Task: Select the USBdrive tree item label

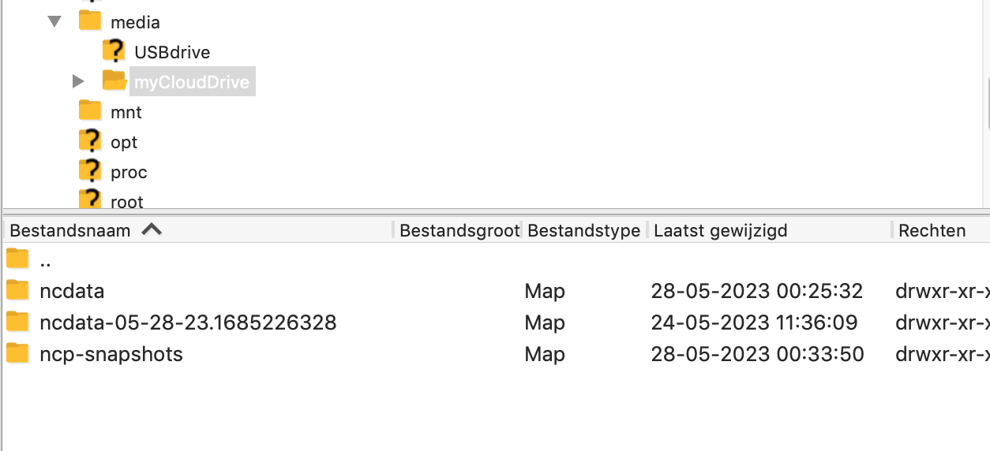Action: pos(172,52)
